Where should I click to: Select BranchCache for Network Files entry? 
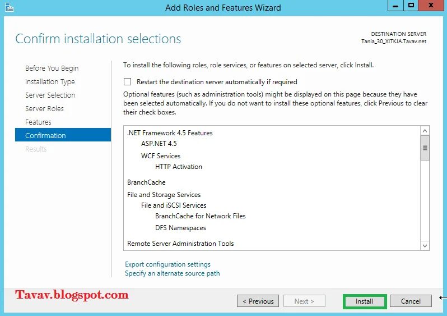201,216
